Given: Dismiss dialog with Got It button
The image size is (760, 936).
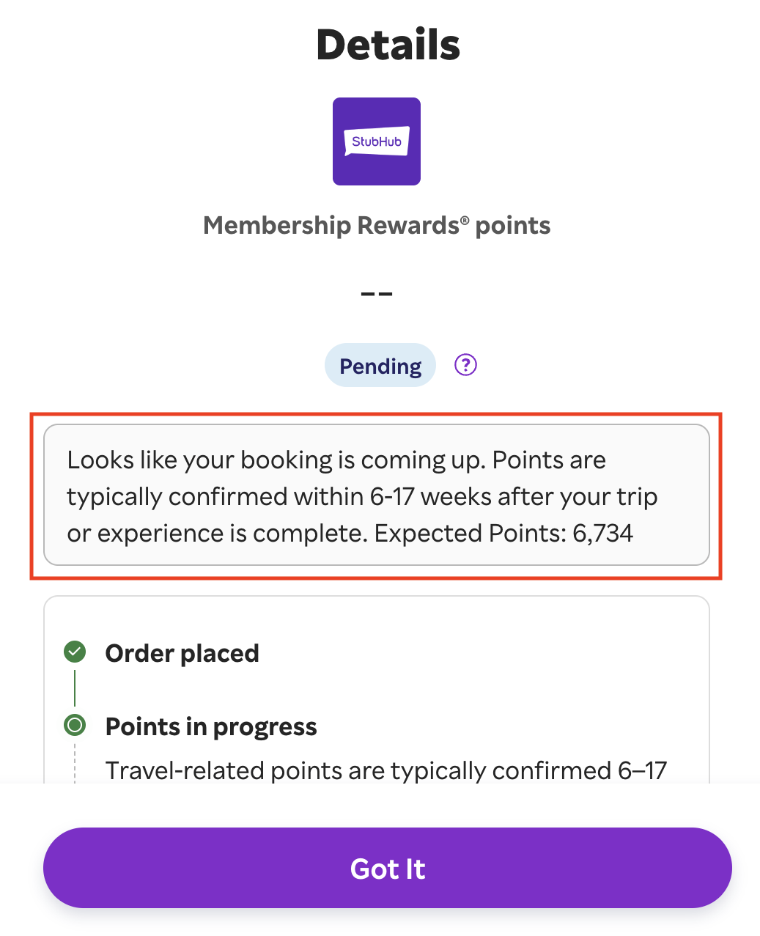Looking at the screenshot, I should [x=388, y=869].
